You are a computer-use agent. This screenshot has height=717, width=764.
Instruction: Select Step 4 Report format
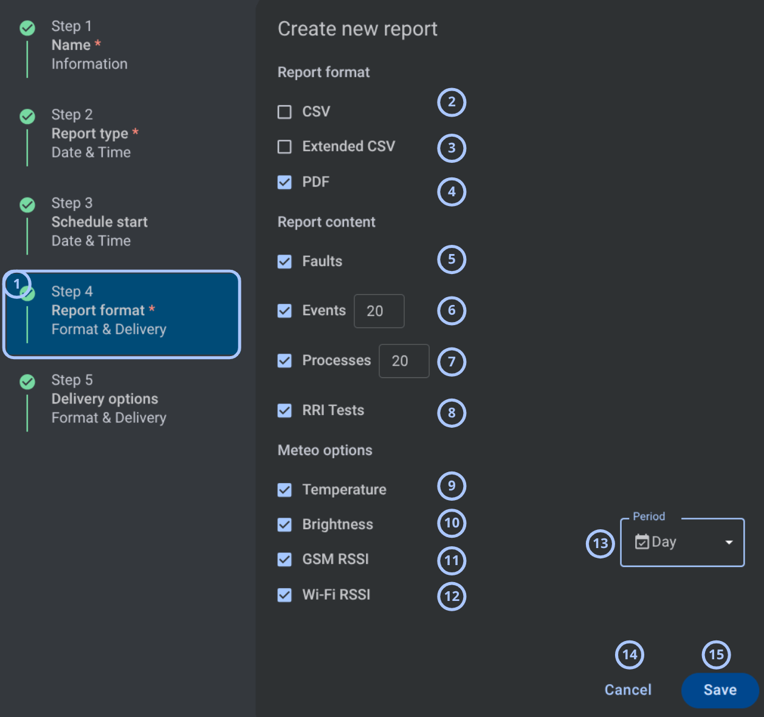(122, 314)
